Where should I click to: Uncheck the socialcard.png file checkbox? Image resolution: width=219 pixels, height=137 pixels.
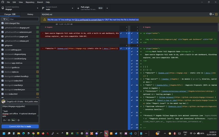pos(3,58)
